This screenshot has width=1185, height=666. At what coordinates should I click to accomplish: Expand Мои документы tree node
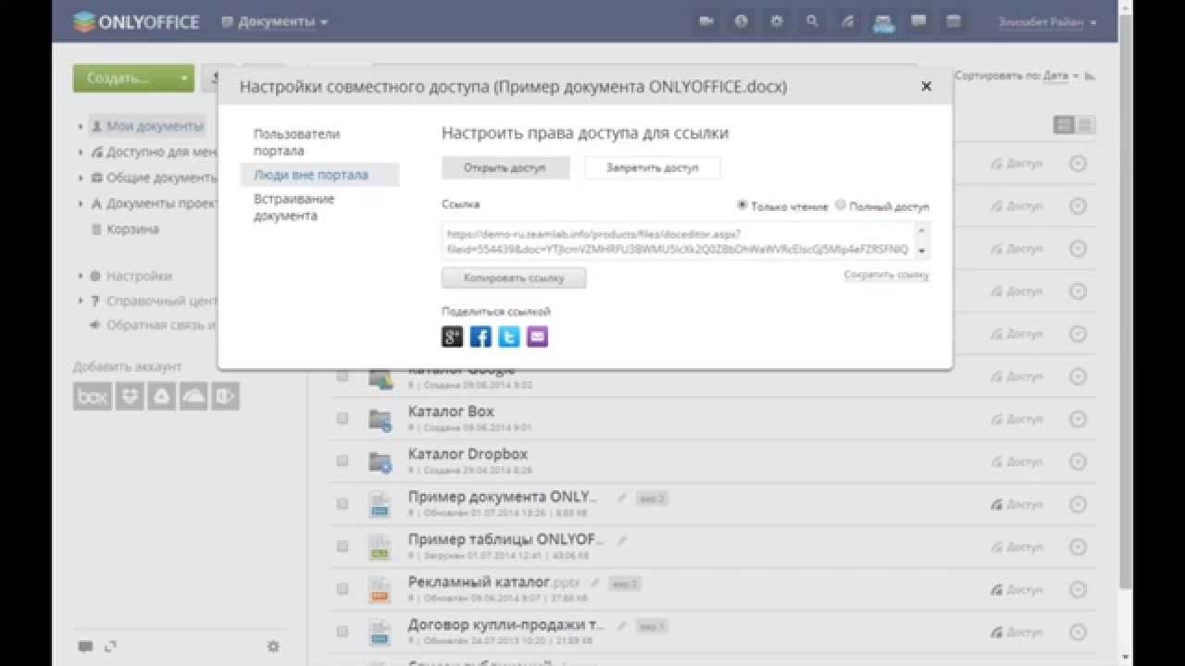point(81,126)
